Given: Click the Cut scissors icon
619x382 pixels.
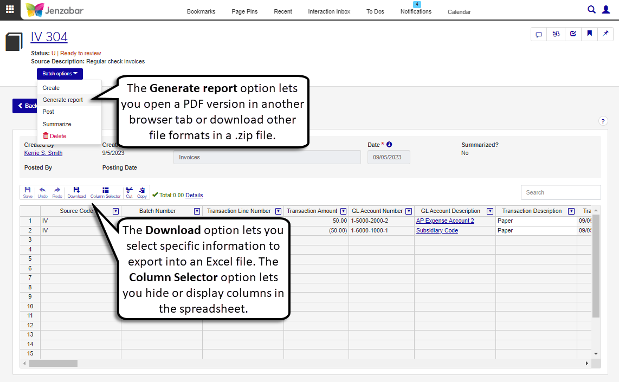Looking at the screenshot, I should tap(129, 192).
